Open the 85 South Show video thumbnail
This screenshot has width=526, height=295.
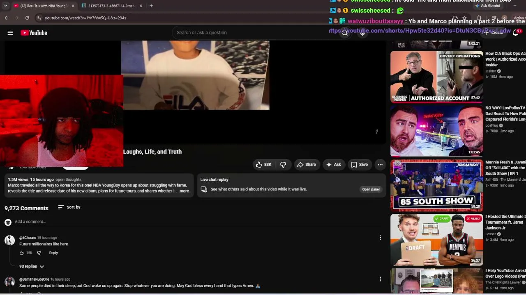436,185
